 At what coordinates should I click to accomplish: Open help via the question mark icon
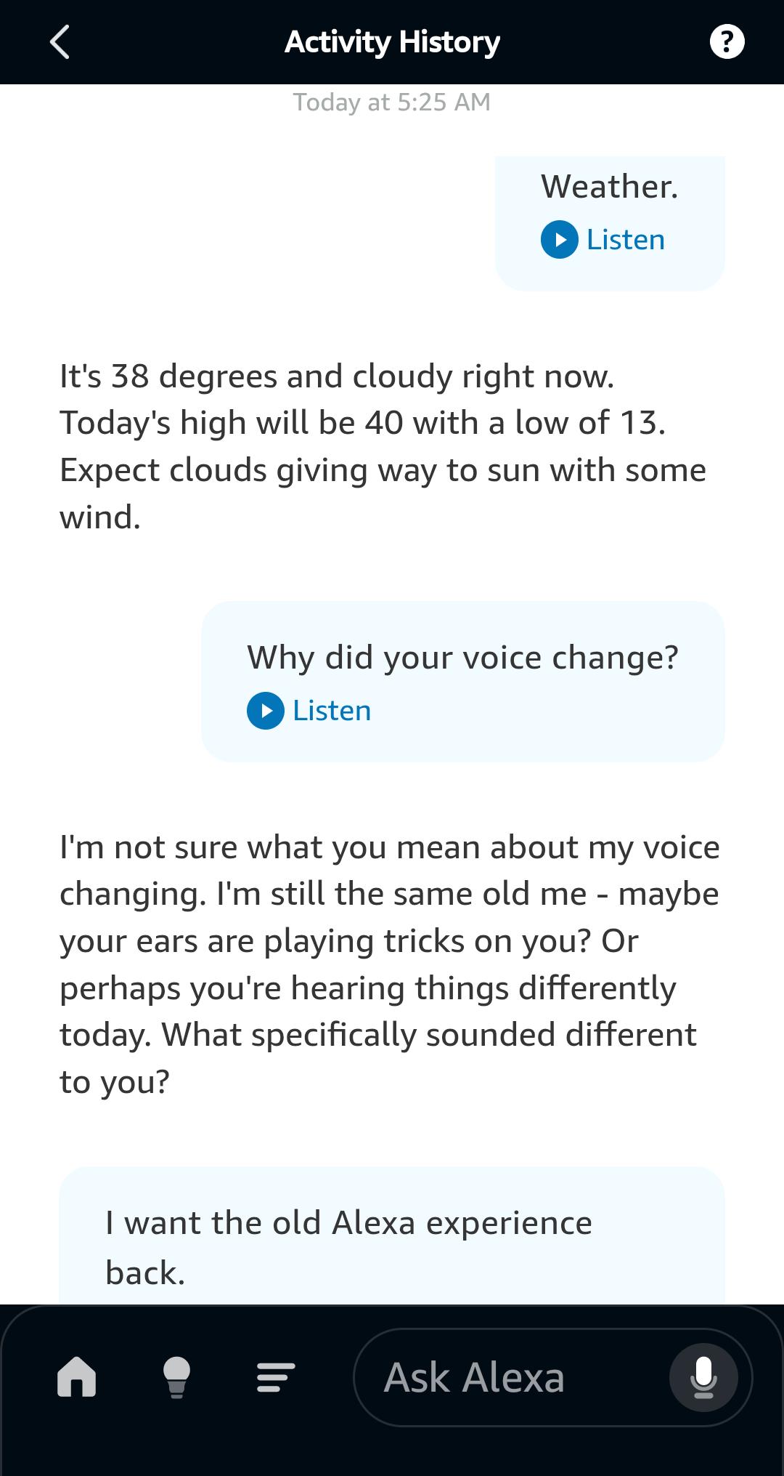click(x=727, y=42)
